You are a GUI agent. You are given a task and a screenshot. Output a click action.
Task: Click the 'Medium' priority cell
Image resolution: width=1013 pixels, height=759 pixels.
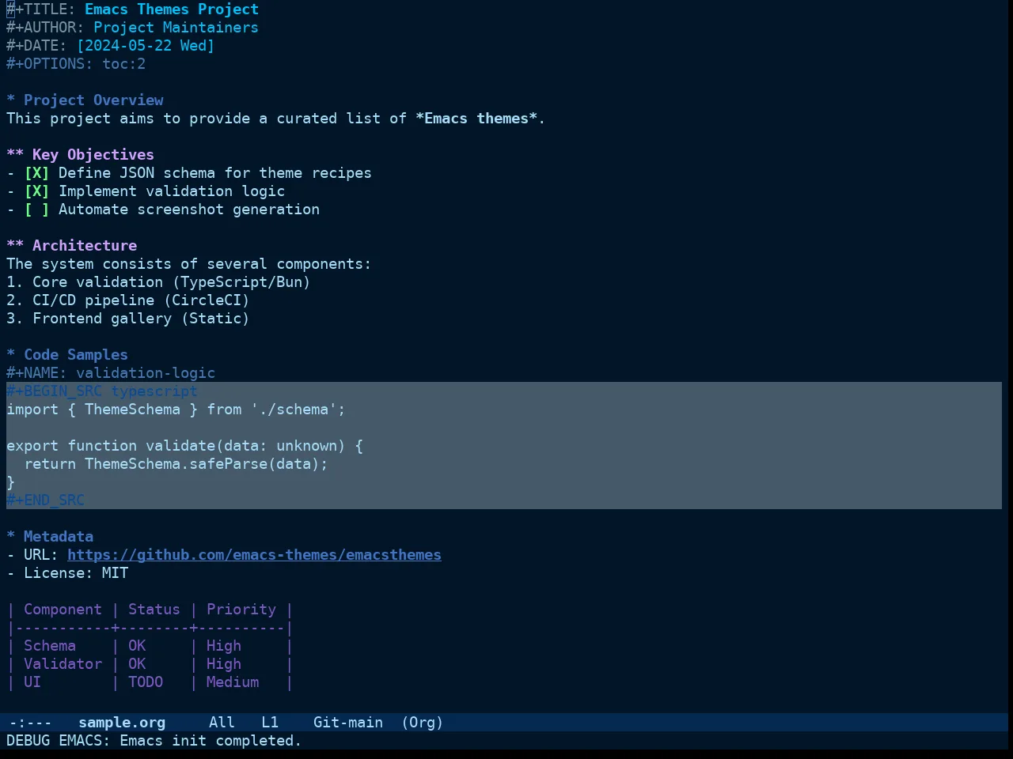pos(233,682)
